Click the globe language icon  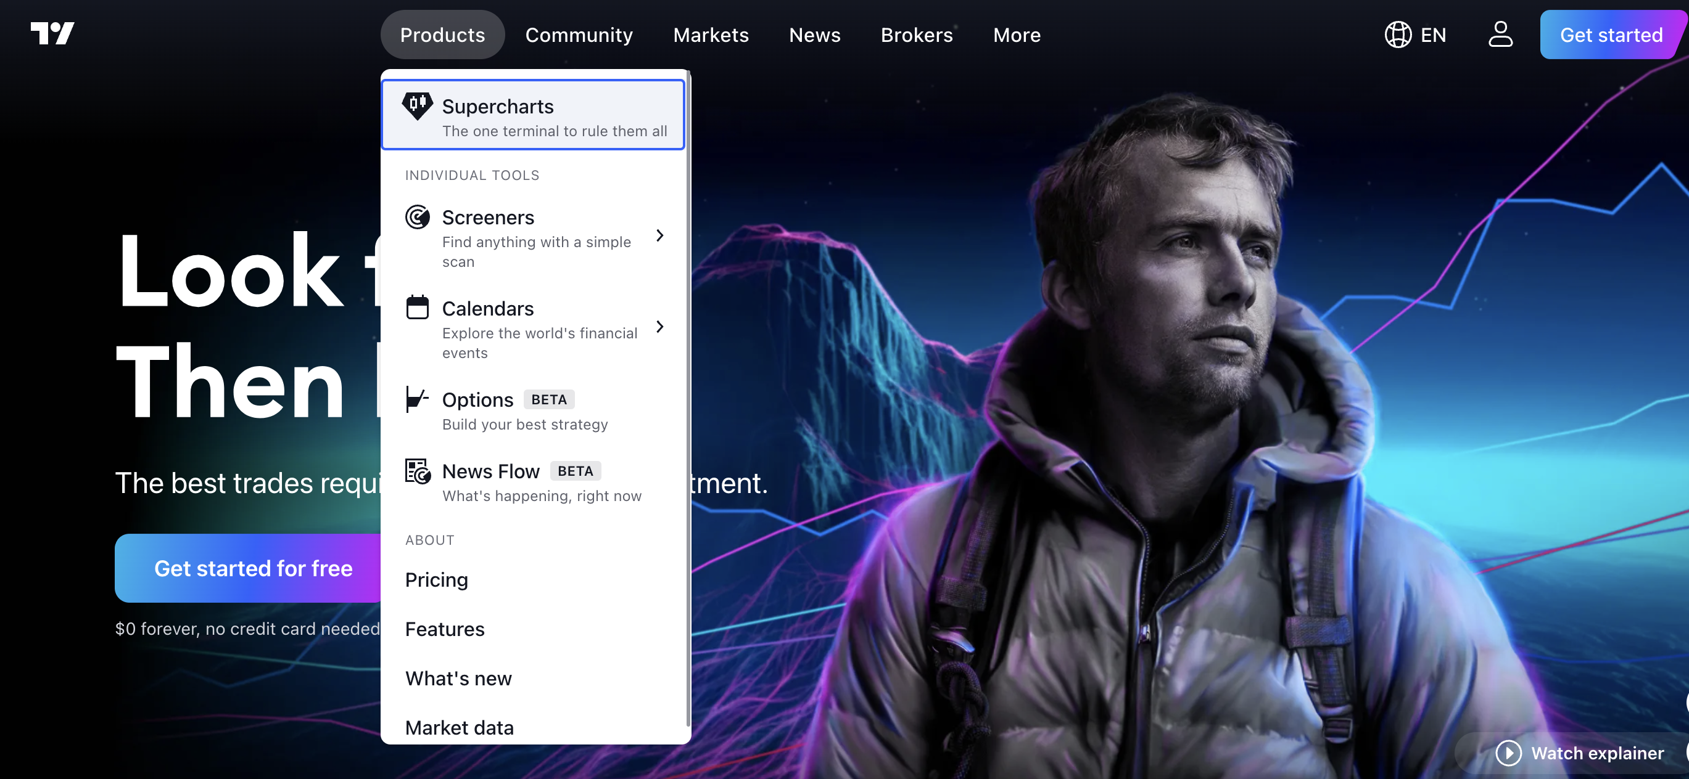(x=1397, y=35)
